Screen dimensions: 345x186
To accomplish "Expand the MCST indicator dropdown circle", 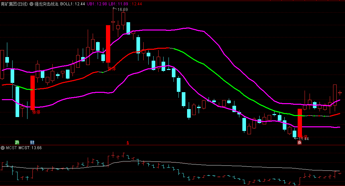I will pyautogui.click(x=3, y=148).
